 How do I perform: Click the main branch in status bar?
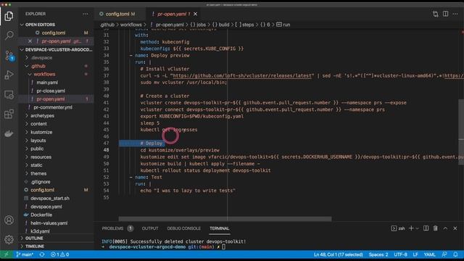(25, 254)
